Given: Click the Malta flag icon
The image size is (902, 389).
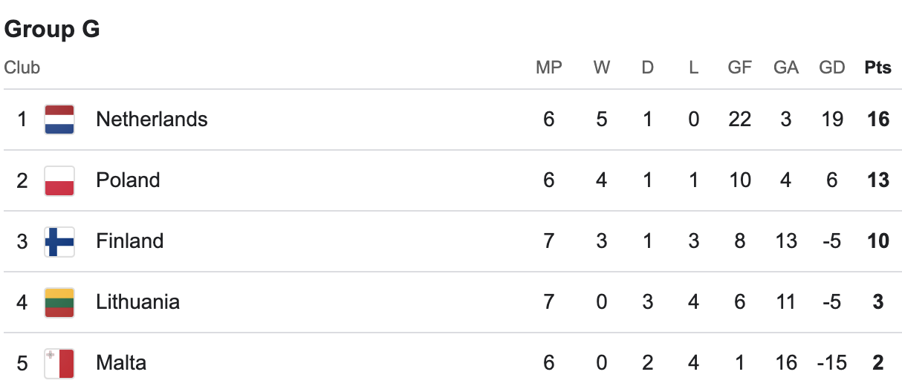Looking at the screenshot, I should (x=59, y=363).
